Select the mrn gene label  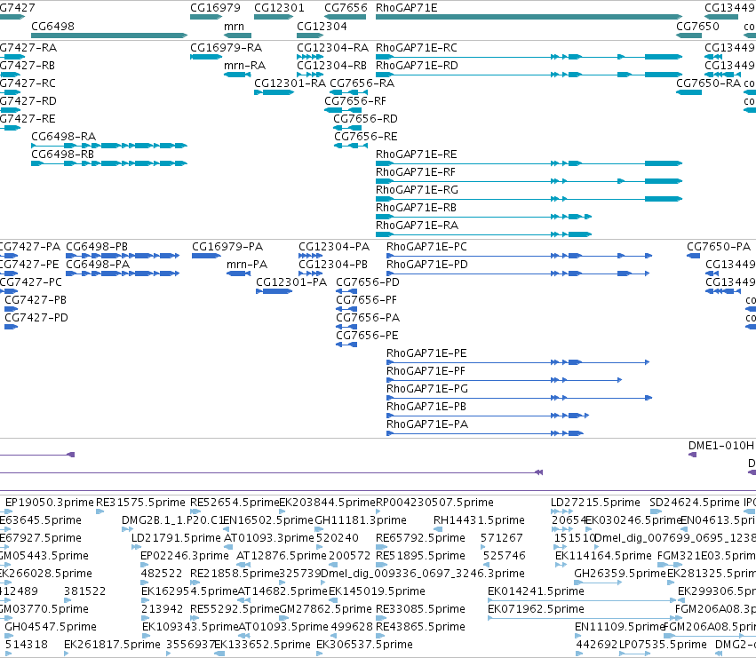(234, 26)
